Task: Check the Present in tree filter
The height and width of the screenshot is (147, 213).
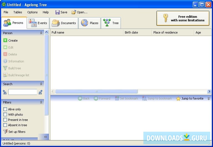Action: click(5, 120)
